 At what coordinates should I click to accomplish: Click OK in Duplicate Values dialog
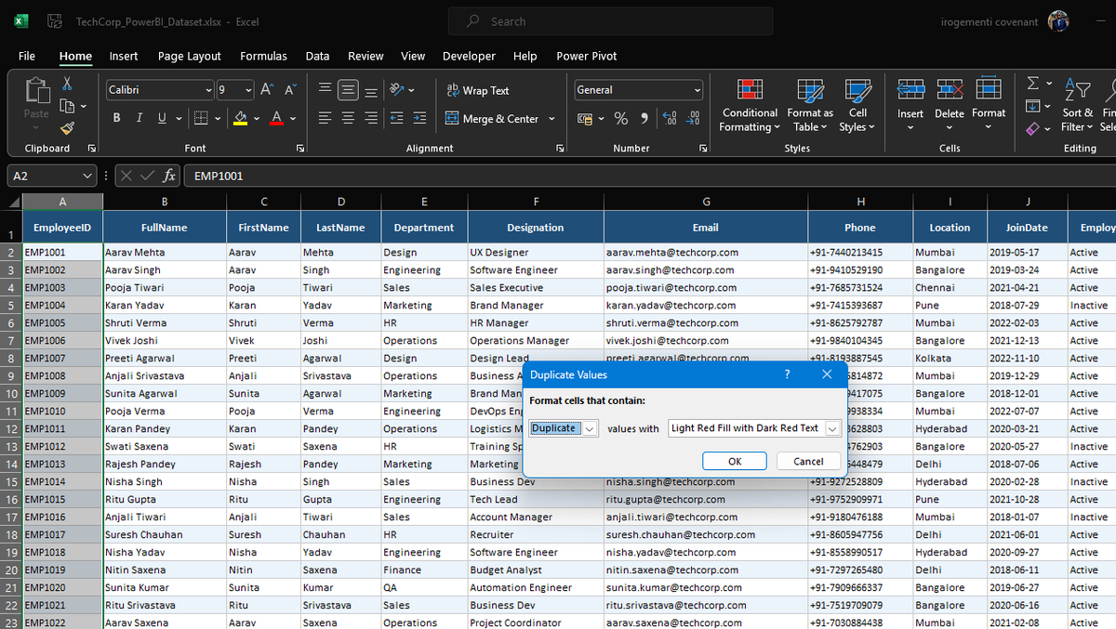[x=735, y=461]
